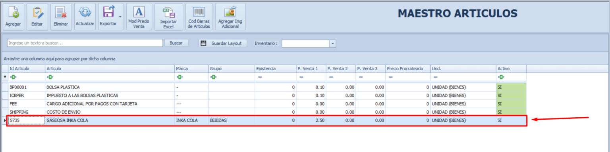The height and width of the screenshot is (152, 610).
Task: Open the Inventario combo box arrow
Action: coord(333,43)
